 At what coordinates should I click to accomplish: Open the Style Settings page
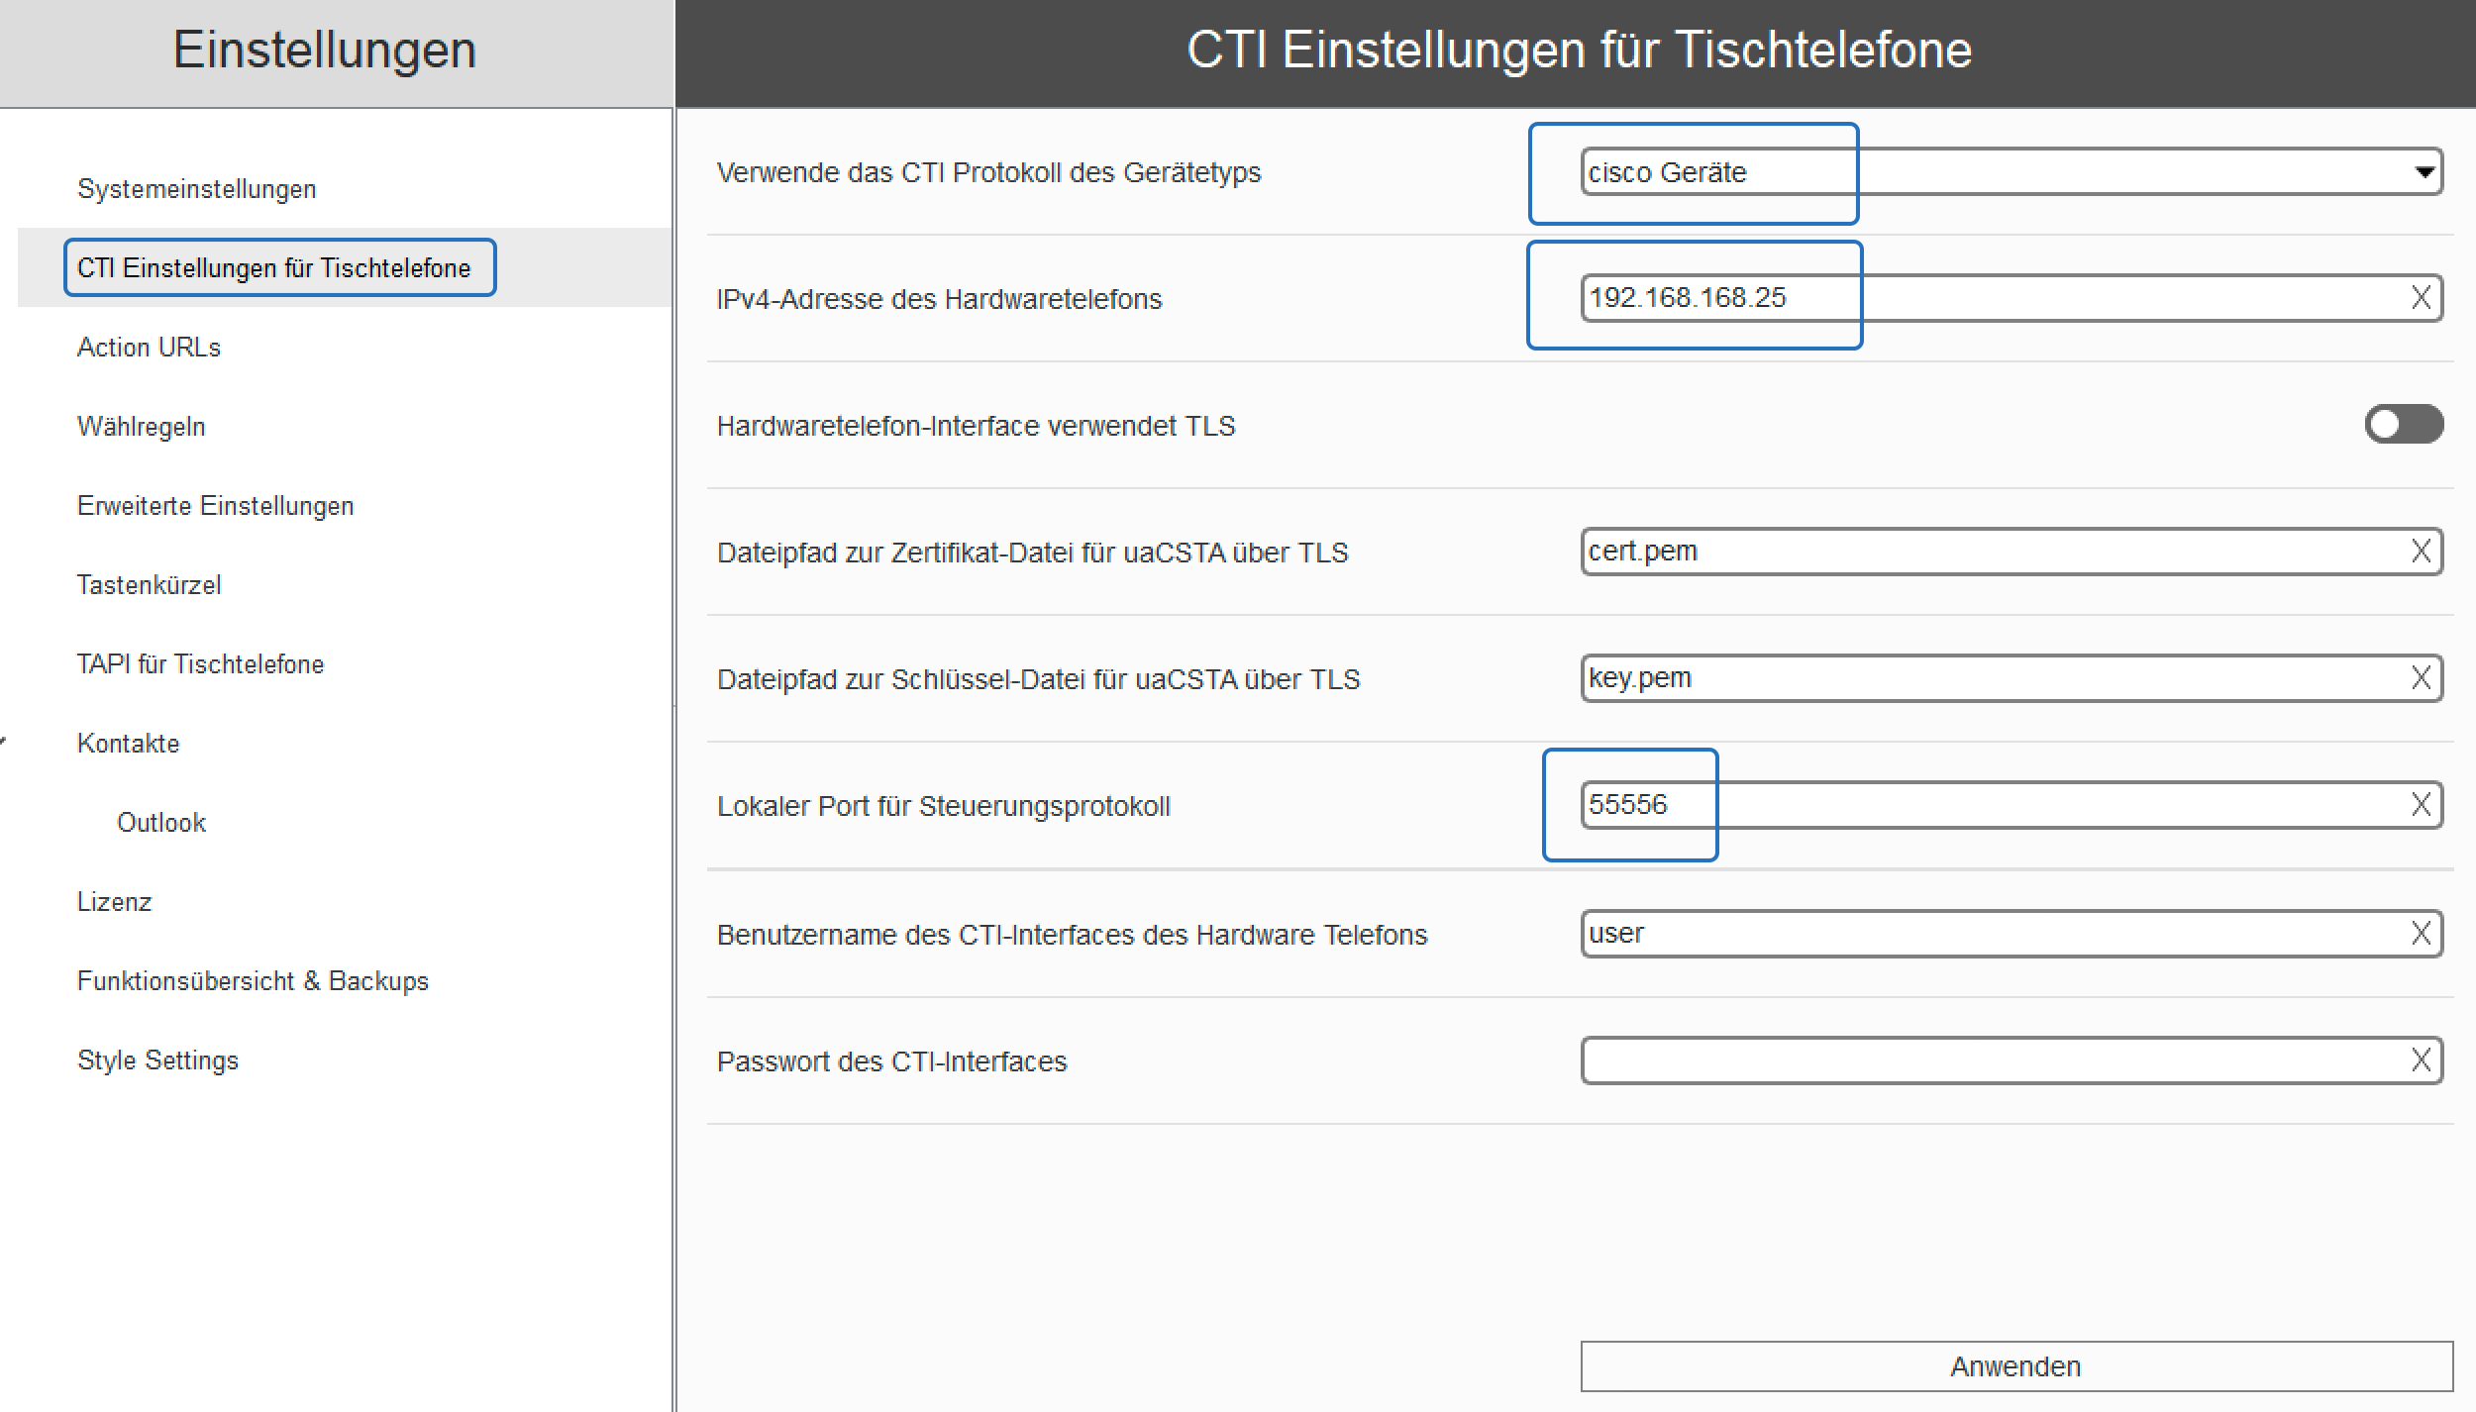tap(157, 1060)
